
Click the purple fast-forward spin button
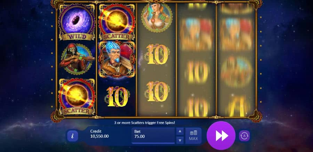(221, 136)
